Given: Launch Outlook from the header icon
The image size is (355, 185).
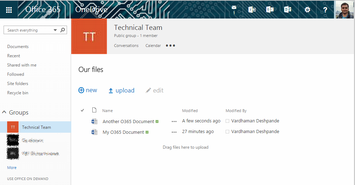Looking at the screenshot, I should pyautogui.click(x=270, y=10).
